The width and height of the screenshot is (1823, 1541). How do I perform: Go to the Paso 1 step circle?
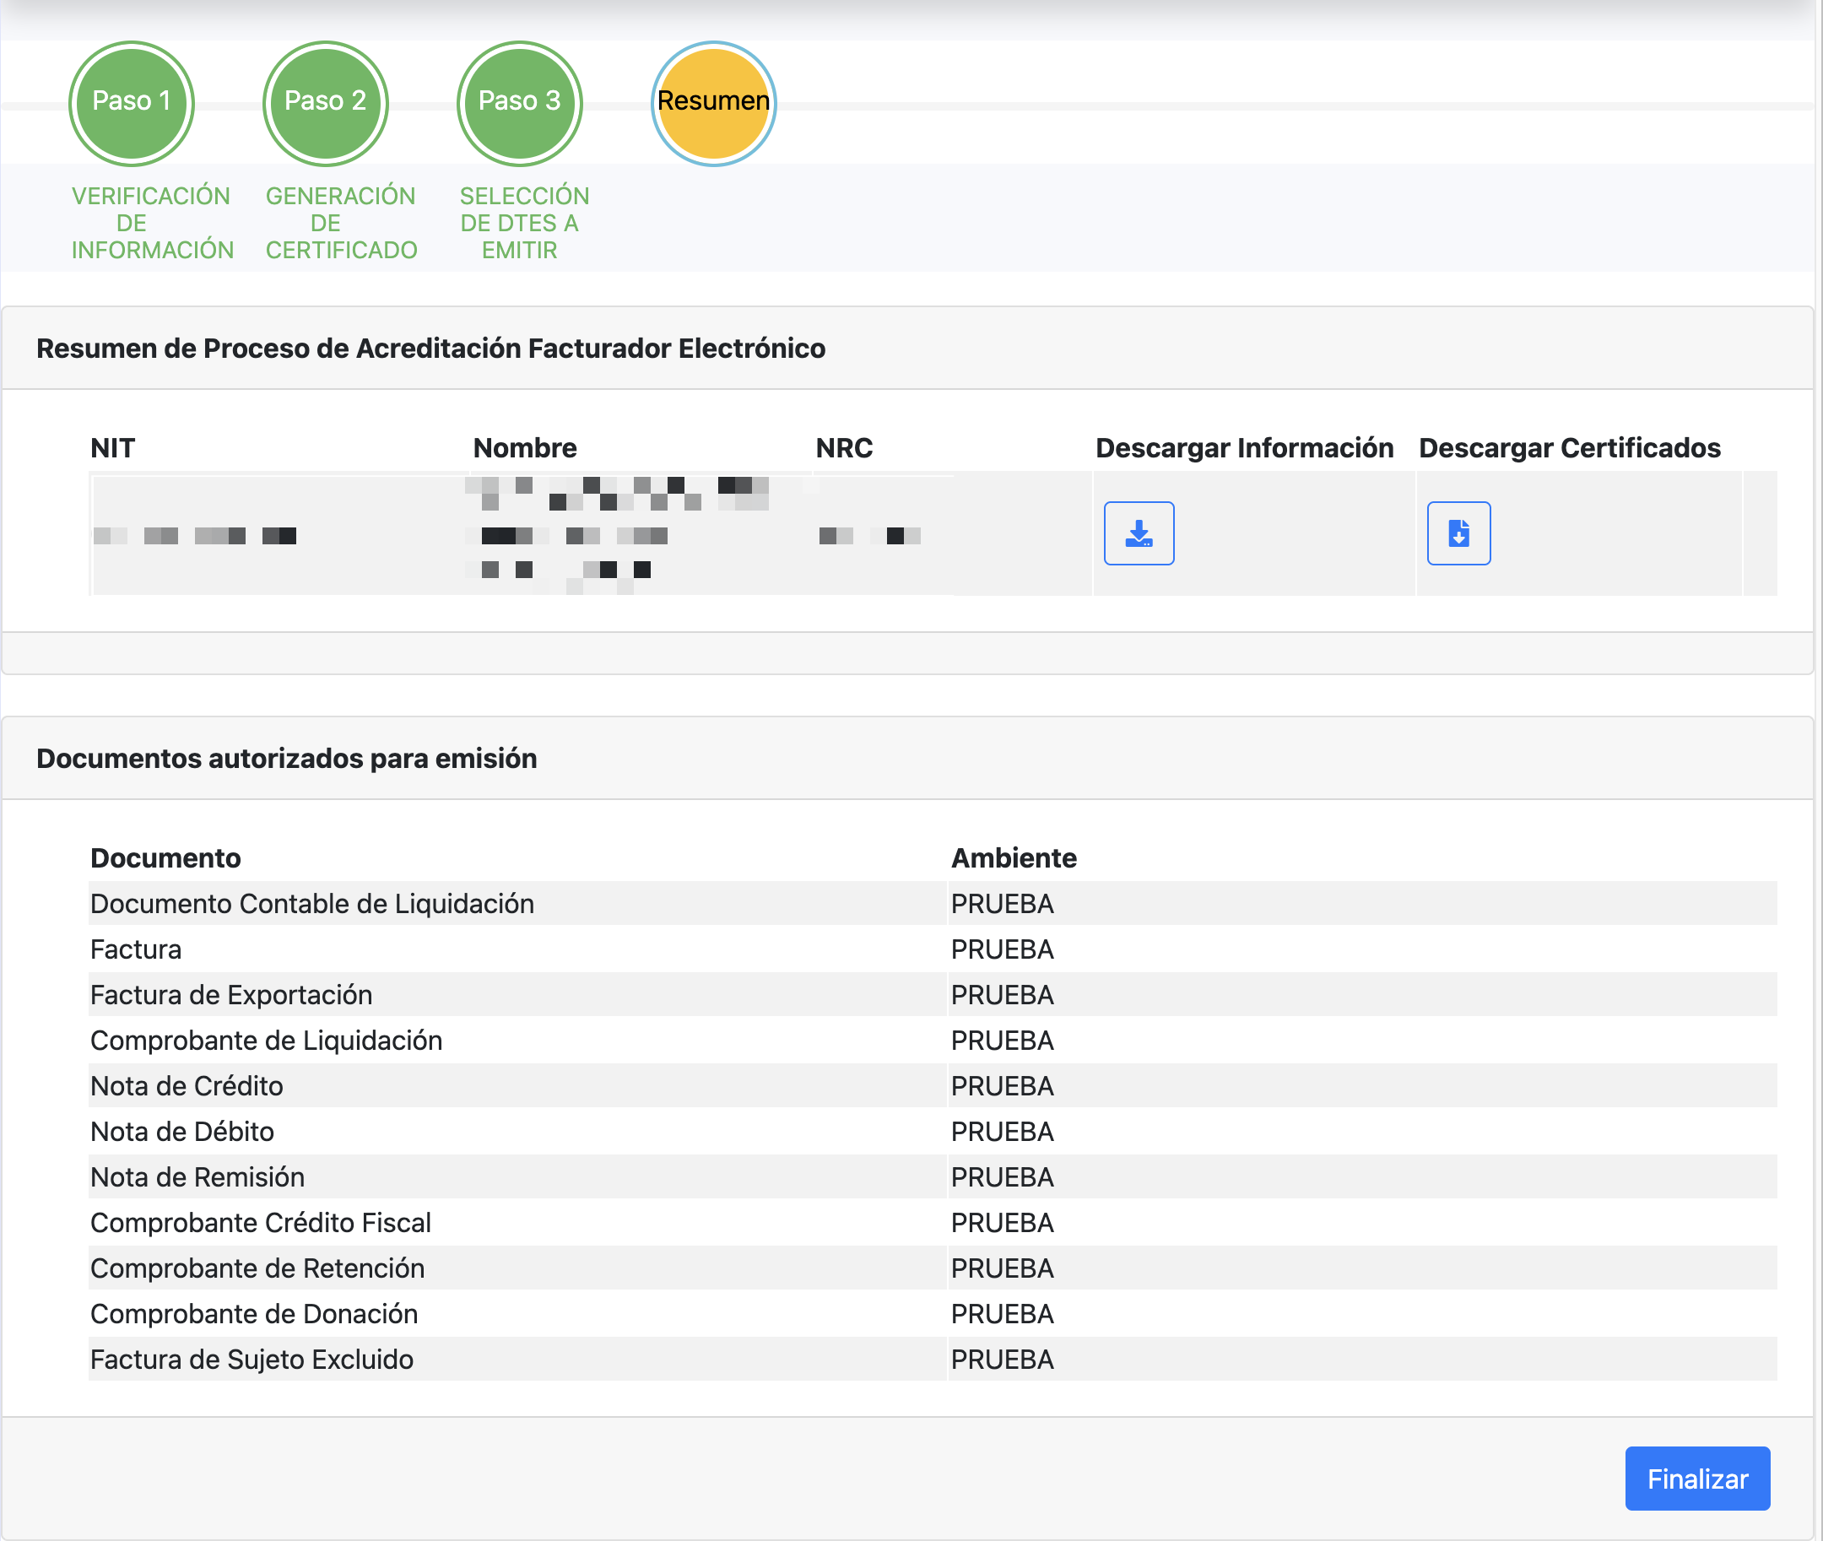tap(131, 102)
